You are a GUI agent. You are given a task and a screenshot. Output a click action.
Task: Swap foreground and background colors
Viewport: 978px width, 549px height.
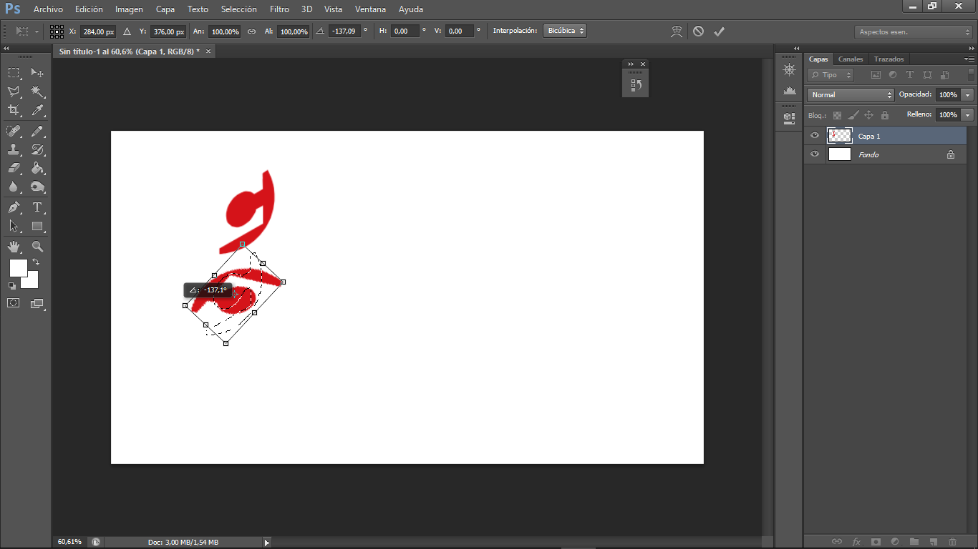36,262
